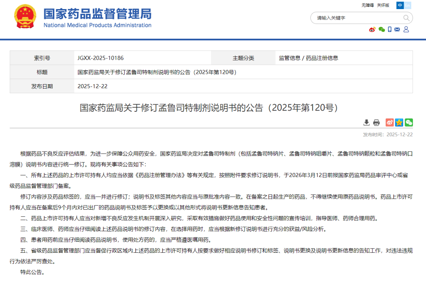Open the NMPA WeChat icon in header
The height and width of the screenshot is (282, 426).
click(x=381, y=29)
